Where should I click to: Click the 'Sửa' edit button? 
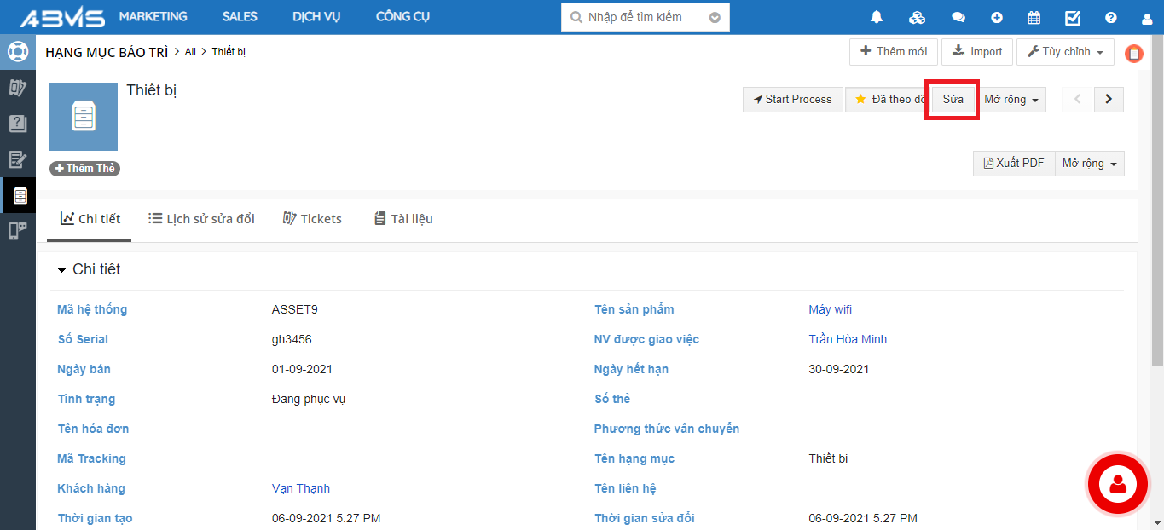(953, 100)
